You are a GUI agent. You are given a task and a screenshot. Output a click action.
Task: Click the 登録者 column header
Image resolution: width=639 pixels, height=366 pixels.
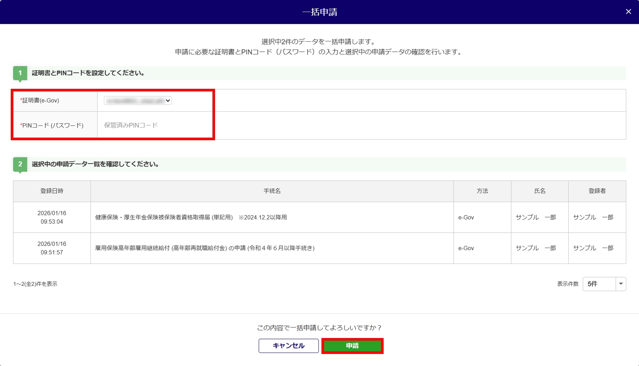click(597, 191)
